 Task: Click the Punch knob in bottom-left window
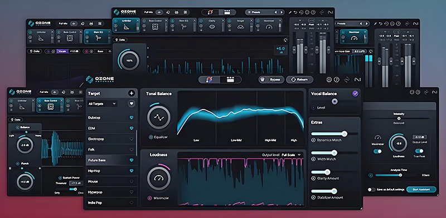25,182
